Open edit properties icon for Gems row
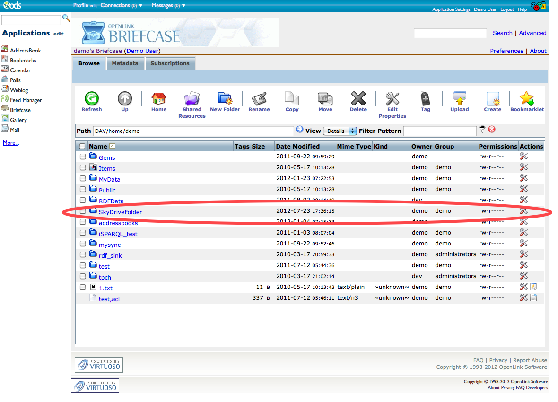558x402 pixels. point(523,157)
